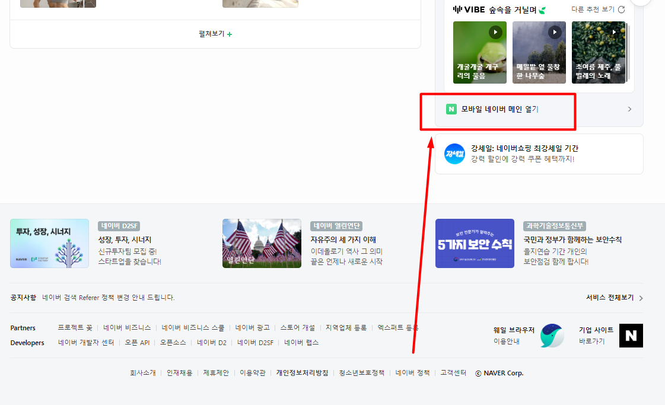Open the VIBE logo link

[x=469, y=9]
